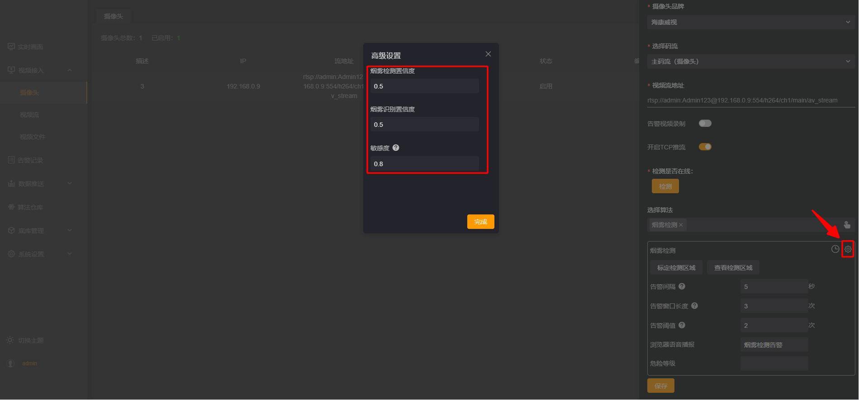
Task: Click the 标定检测区域 button
Action: 676,268
